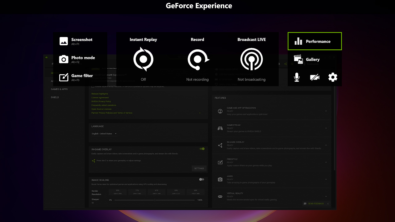Click the Freestyle feature icon
The width and height of the screenshot is (395, 222).
(x=220, y=162)
